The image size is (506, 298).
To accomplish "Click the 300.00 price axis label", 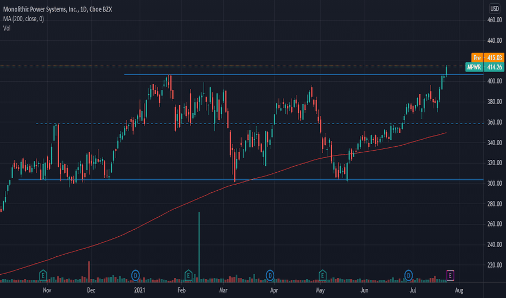I will (x=495, y=183).
